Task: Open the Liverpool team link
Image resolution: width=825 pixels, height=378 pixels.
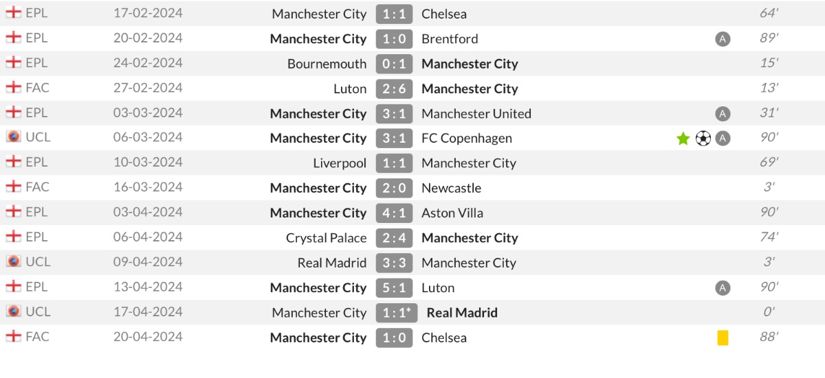Action: tap(340, 163)
